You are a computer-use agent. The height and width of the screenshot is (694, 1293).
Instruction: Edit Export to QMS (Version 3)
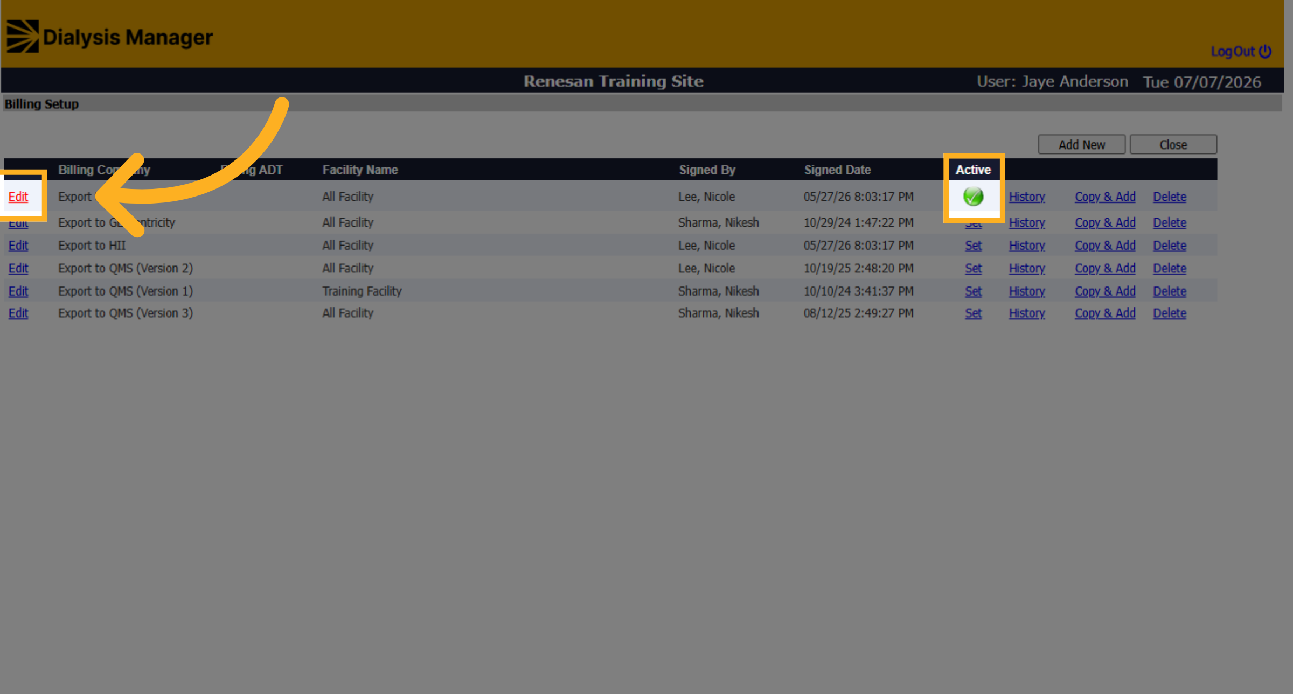(x=18, y=313)
